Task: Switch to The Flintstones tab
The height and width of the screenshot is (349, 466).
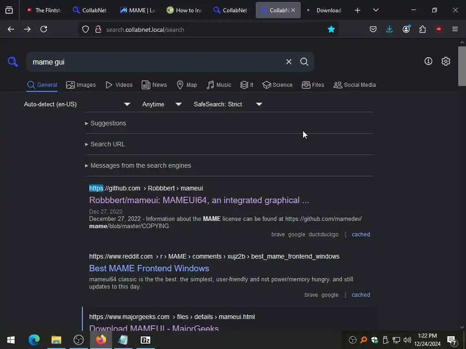Action: 44,10
